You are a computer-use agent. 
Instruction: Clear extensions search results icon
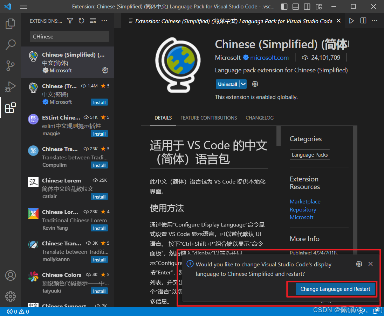coord(93,21)
